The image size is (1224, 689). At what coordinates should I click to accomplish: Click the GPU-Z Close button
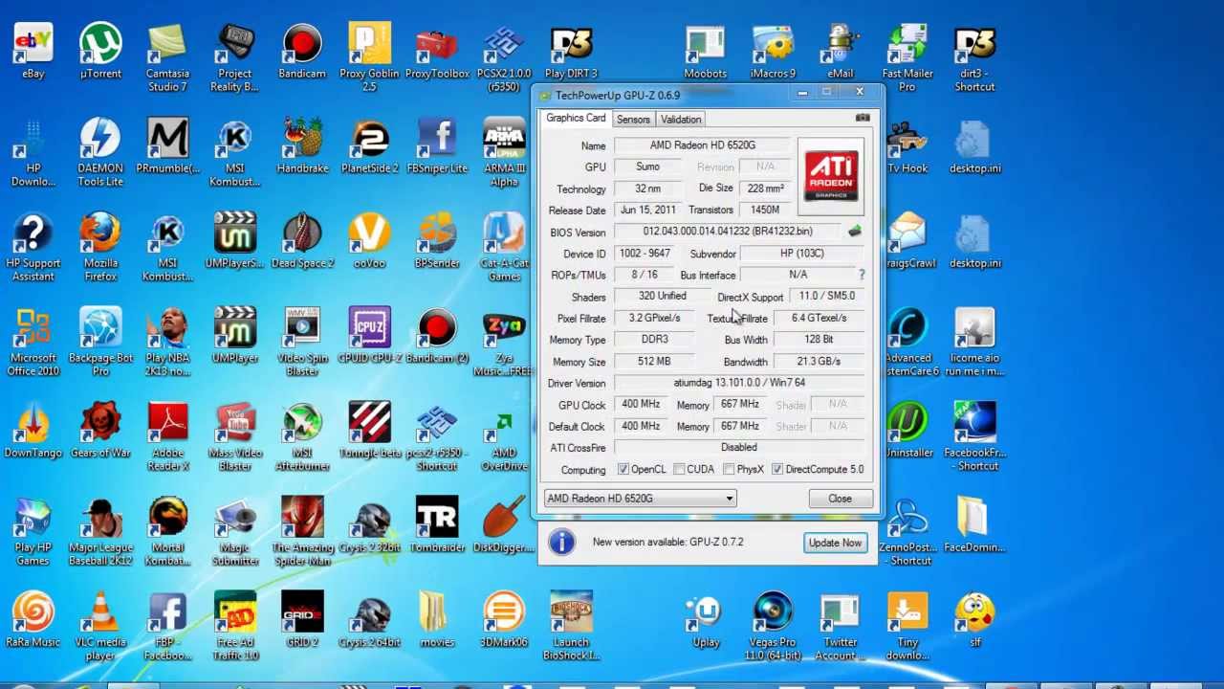click(x=840, y=499)
